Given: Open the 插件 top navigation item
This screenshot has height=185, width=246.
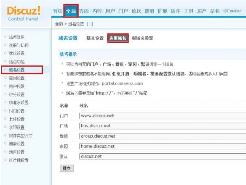Looking at the screenshot, I should (175, 11).
